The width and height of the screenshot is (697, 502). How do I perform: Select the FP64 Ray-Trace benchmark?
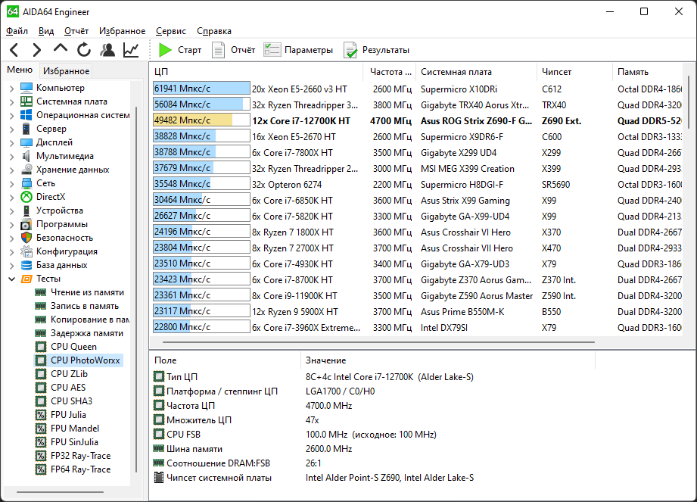point(73,469)
